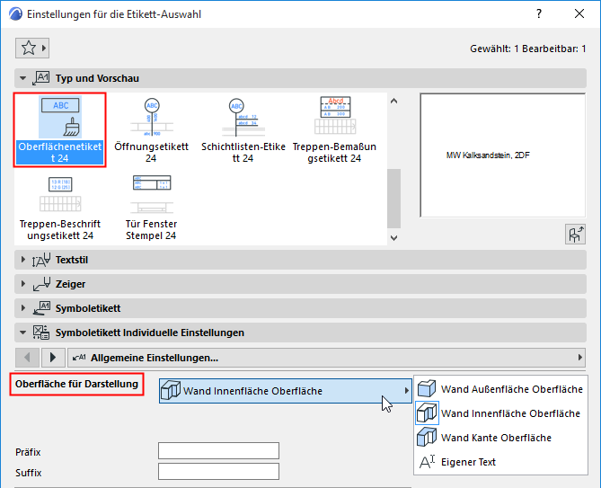Click the Oberfläche für Darstellung label
This screenshot has height=488, width=601.
click(x=76, y=384)
